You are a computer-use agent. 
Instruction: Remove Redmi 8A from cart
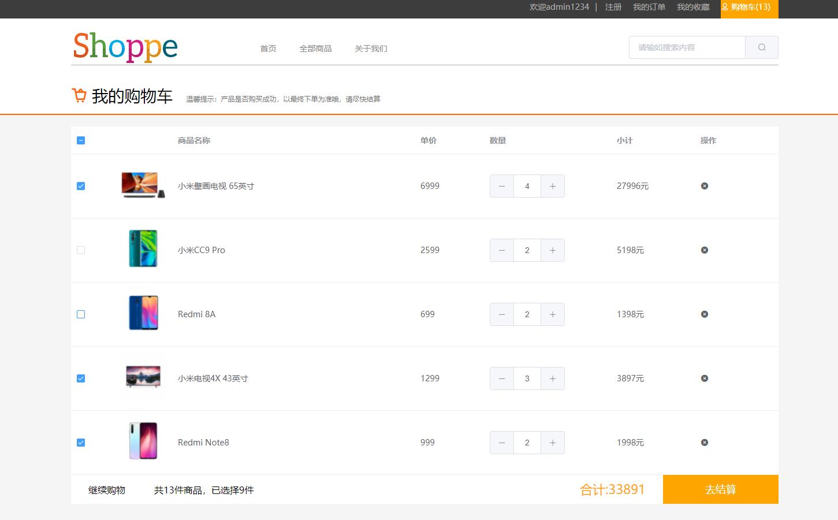(x=705, y=314)
